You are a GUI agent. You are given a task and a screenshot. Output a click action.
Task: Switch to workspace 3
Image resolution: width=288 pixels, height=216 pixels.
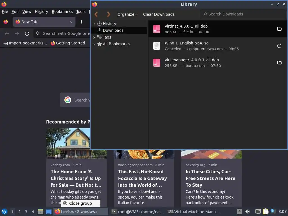point(26,212)
